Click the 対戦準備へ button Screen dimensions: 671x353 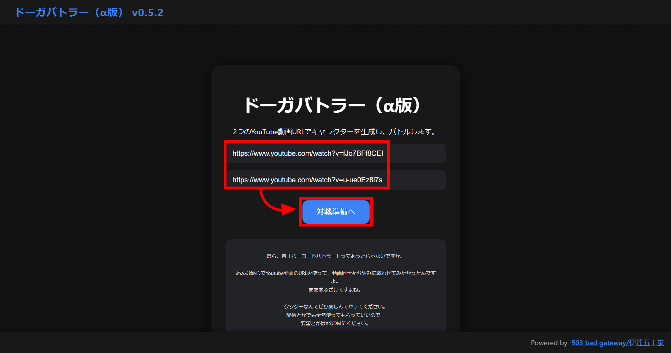pyautogui.click(x=336, y=212)
